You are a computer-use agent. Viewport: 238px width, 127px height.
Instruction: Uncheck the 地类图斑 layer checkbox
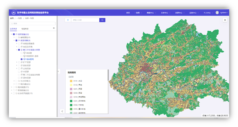coord(21,59)
